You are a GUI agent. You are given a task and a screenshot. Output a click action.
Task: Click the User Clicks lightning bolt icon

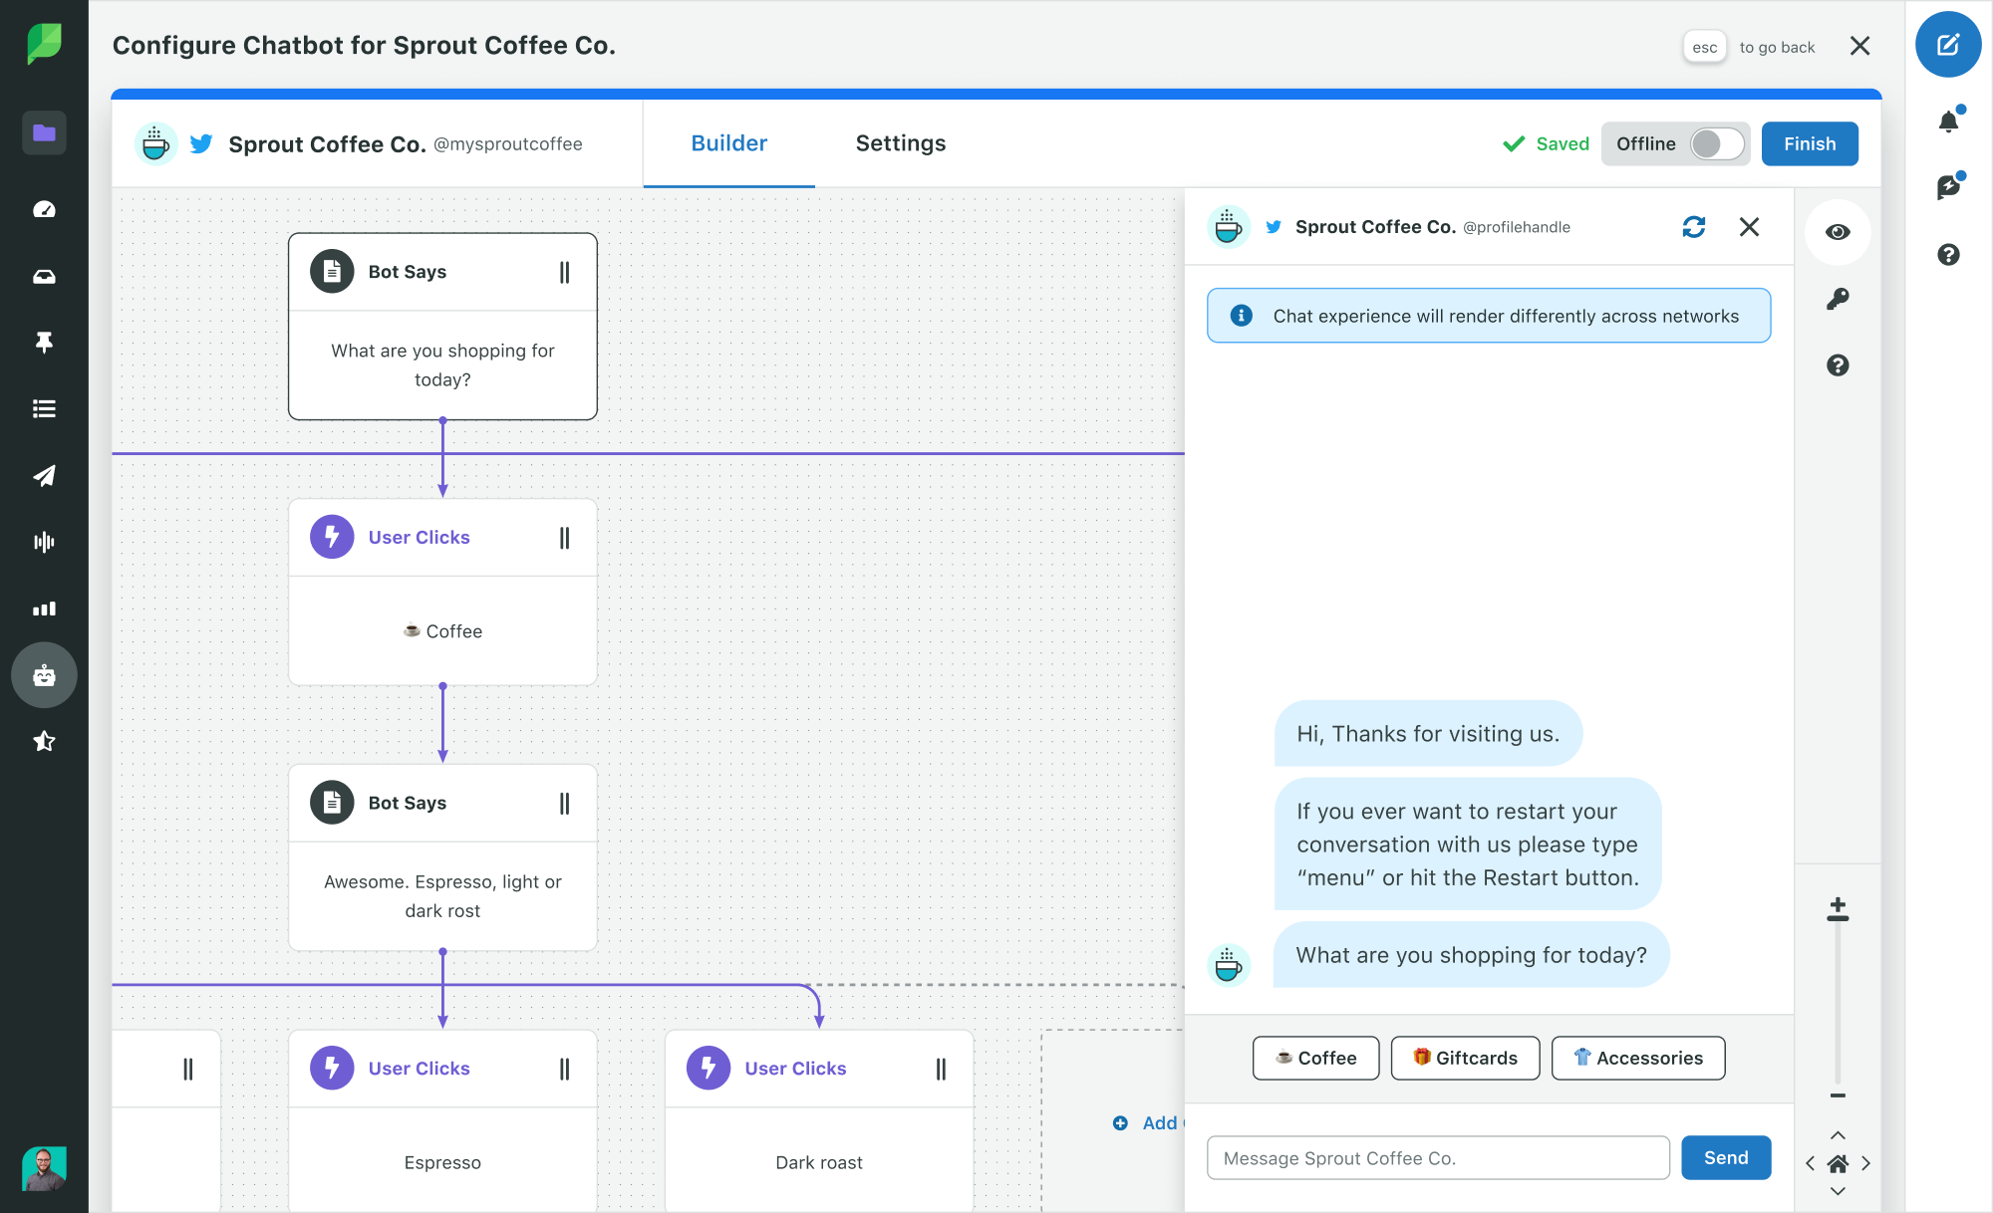click(330, 536)
